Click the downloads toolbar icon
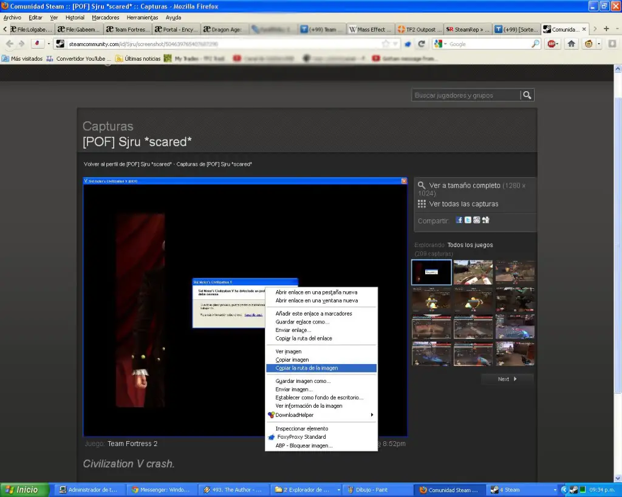622x497 pixels. tap(612, 44)
